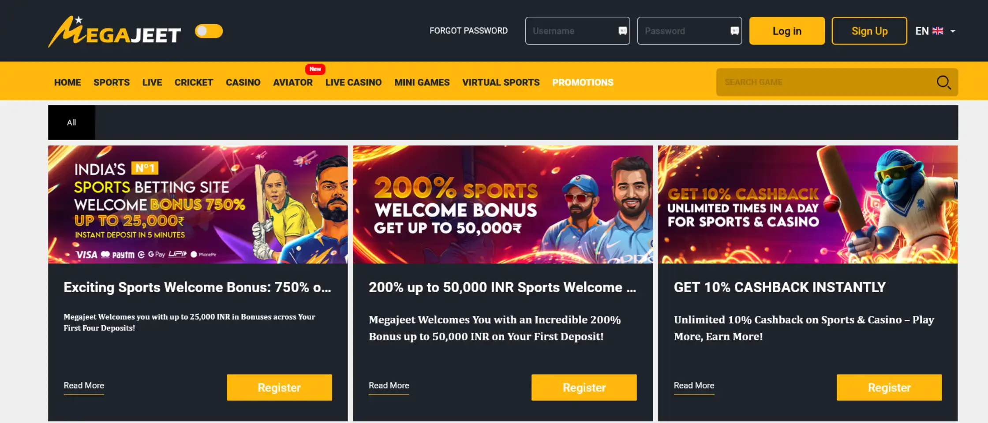Register for the 10% cashback offer
Viewport: 988px width, 423px height.
[x=889, y=387]
